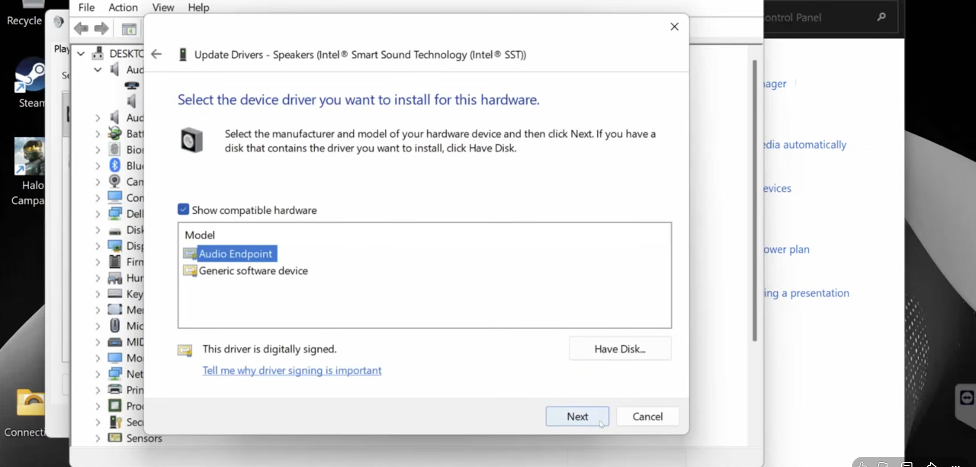
Task: Click the Next button
Action: [x=577, y=416]
